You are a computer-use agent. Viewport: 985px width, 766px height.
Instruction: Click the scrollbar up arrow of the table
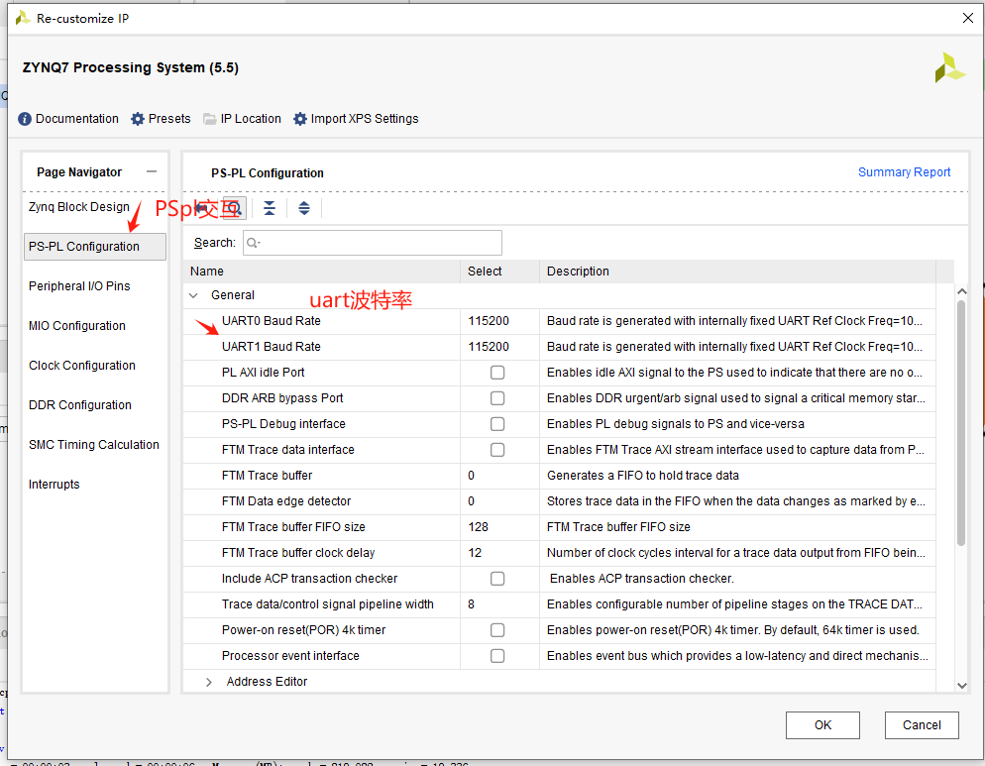point(961,291)
